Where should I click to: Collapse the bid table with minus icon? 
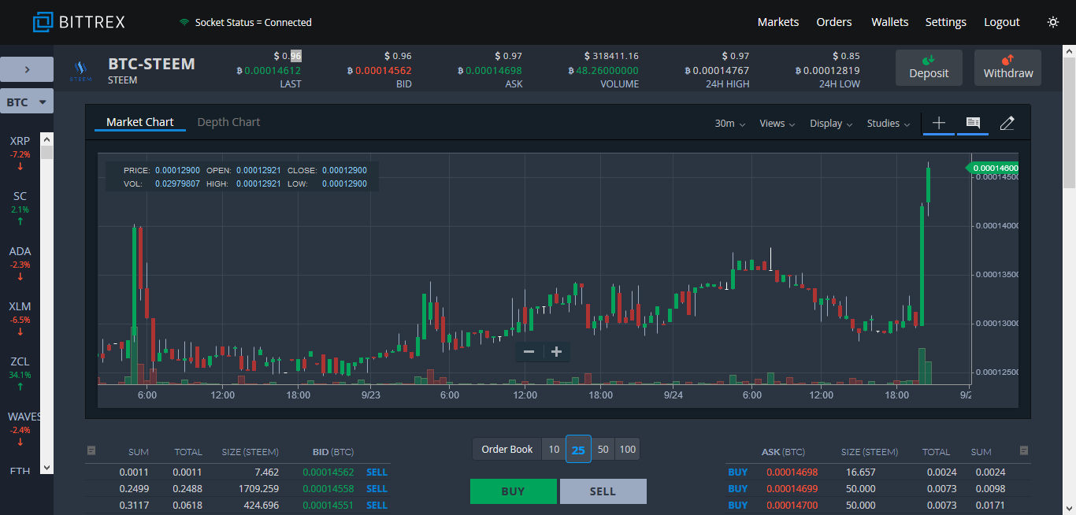pyautogui.click(x=91, y=450)
